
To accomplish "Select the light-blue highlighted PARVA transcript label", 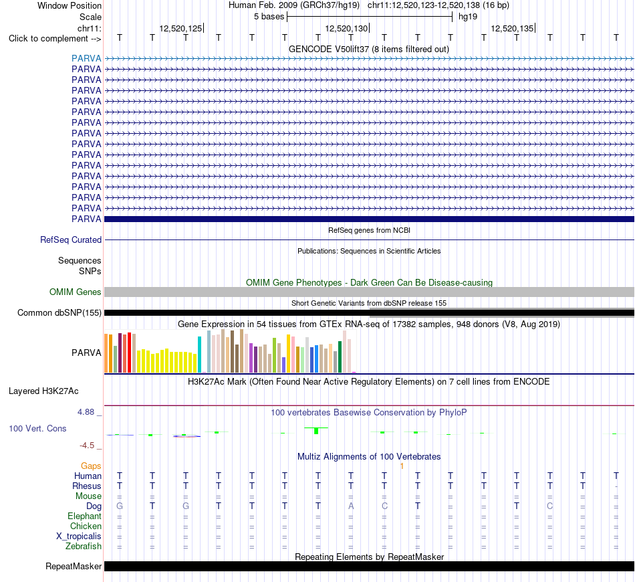I will point(86,58).
